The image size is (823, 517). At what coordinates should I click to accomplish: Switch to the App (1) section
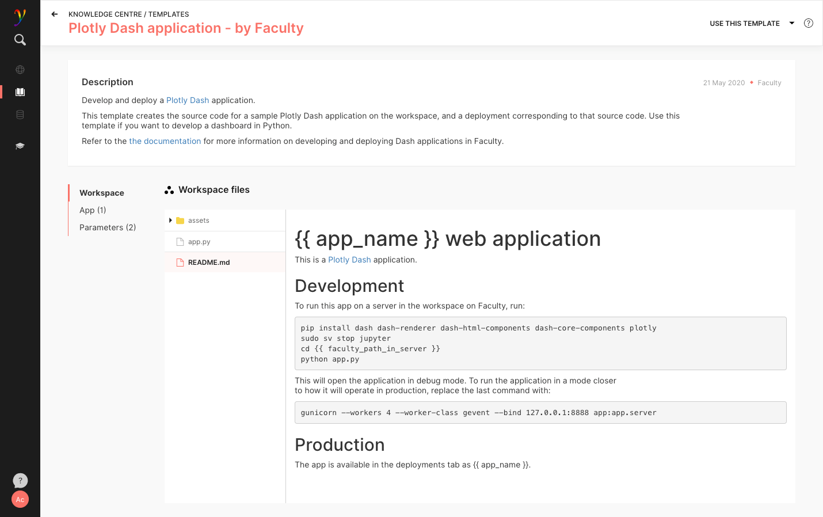(93, 210)
